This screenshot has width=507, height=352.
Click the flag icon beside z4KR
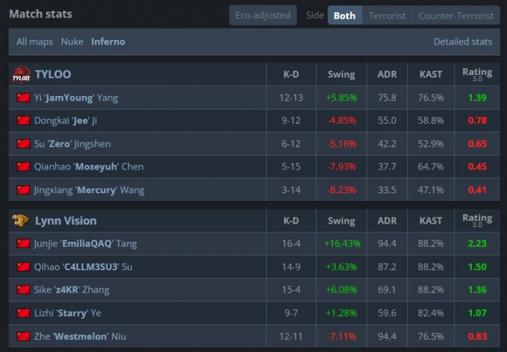pyautogui.click(x=23, y=290)
